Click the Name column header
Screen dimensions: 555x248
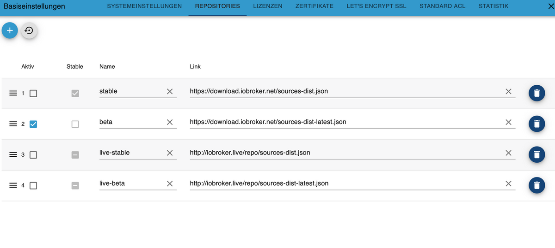pos(107,66)
